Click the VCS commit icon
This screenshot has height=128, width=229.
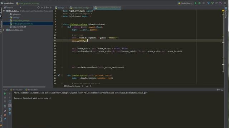tap(213, 3)
